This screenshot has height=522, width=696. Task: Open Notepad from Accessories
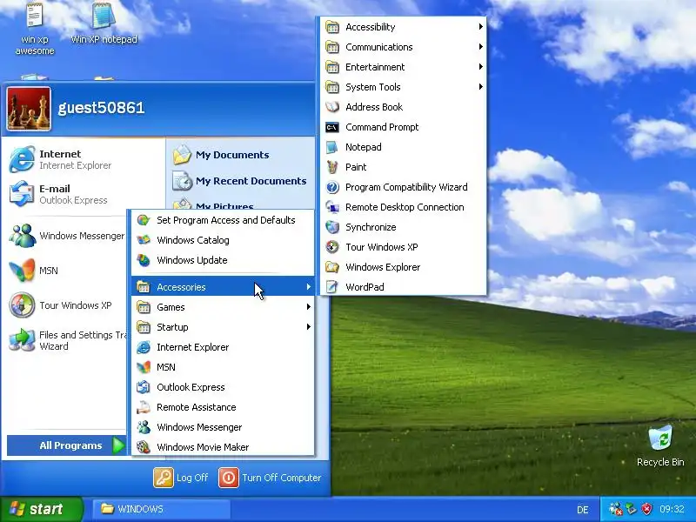[404, 147]
